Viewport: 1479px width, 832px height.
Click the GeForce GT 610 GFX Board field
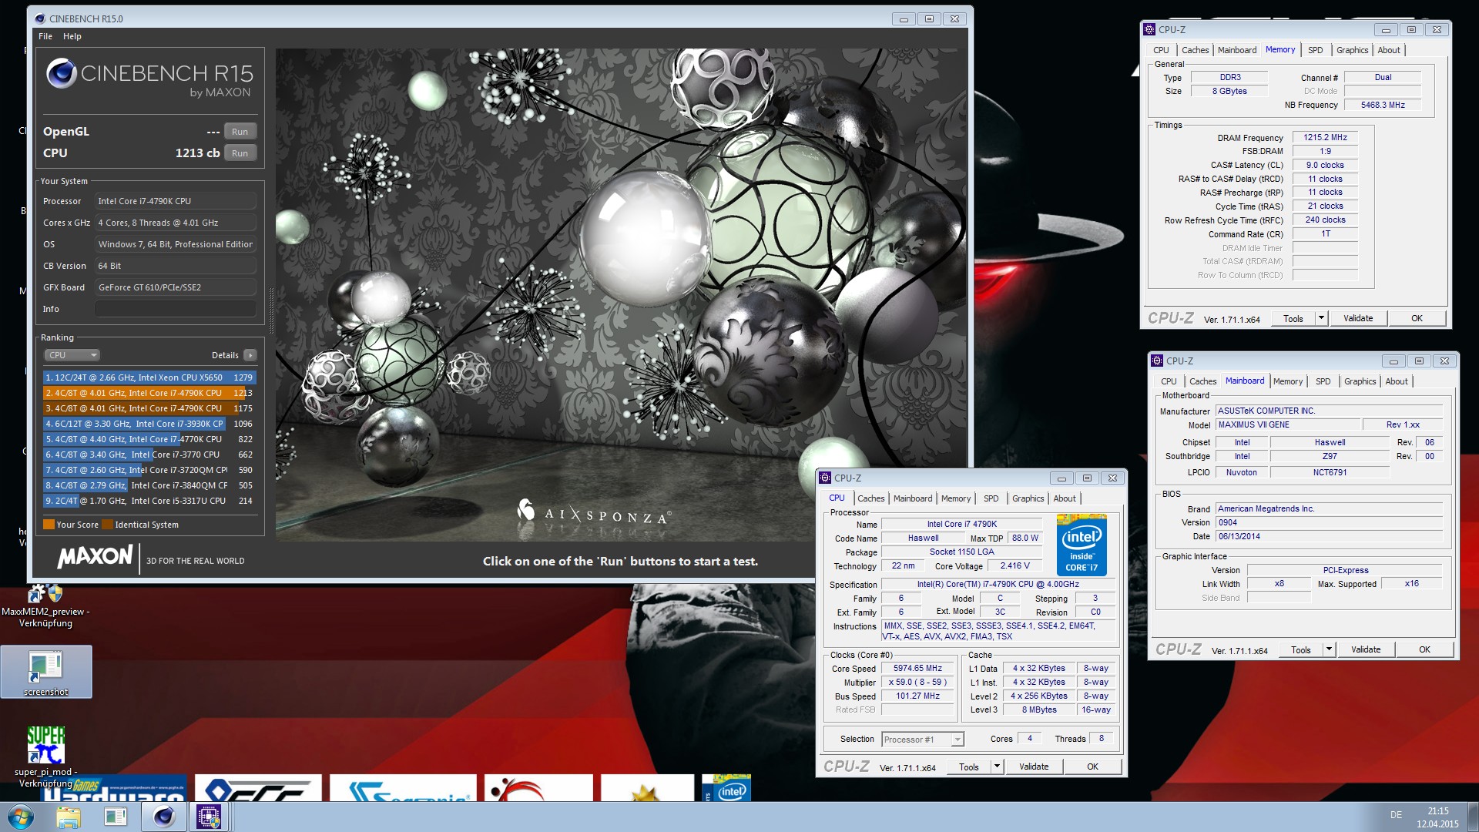[176, 287]
